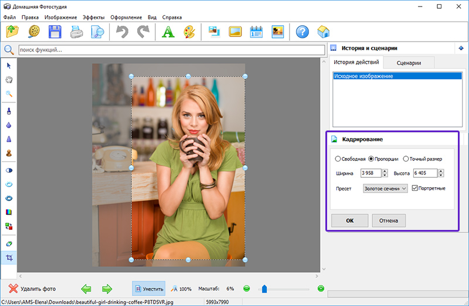Select Исходное изображение in history list
The image size is (469, 306).
397,76
